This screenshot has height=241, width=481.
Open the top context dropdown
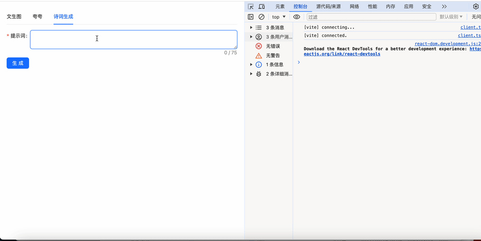point(278,17)
